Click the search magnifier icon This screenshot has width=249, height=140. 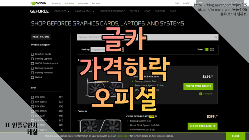point(215,37)
